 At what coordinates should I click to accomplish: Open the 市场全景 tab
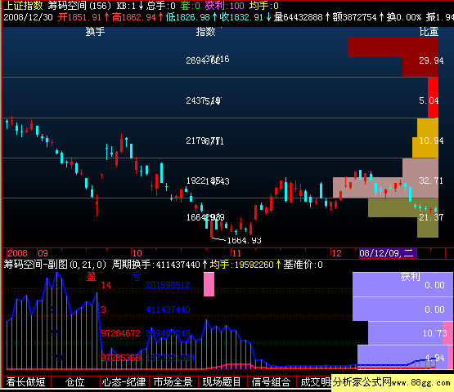coord(173,382)
